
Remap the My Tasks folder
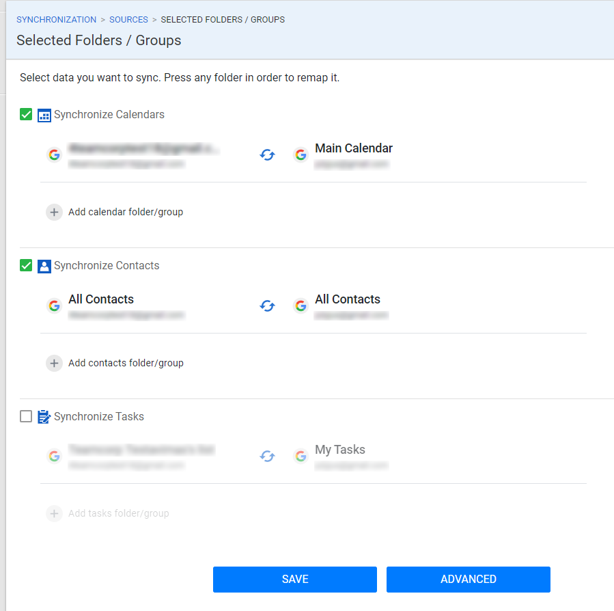[340, 450]
